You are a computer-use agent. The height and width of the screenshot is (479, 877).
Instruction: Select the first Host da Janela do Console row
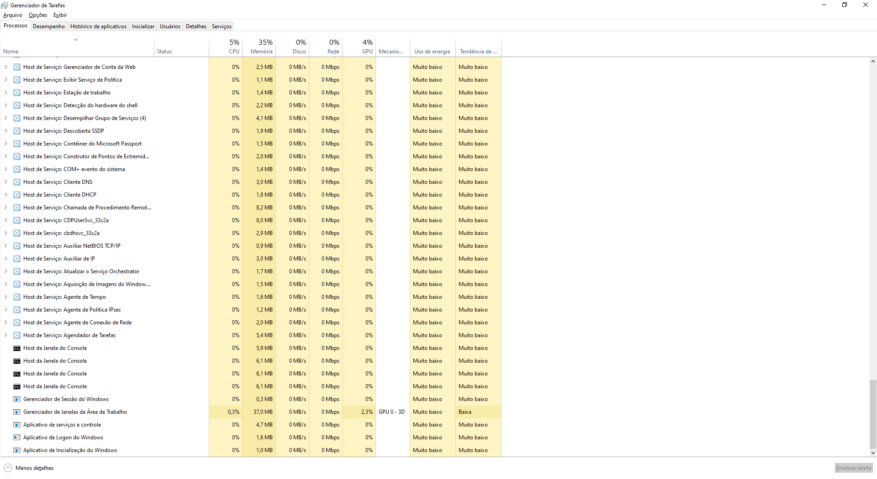tap(250, 348)
